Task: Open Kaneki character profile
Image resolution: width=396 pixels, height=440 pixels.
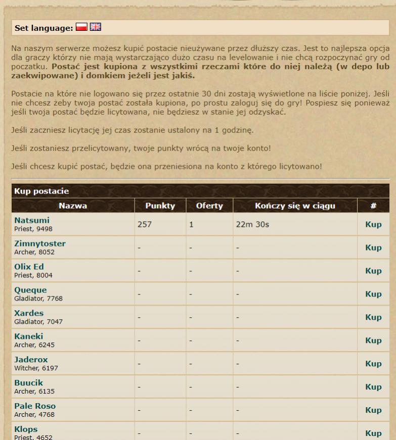Action: click(x=28, y=336)
